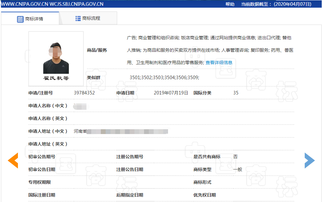
Task: Click the 商标类型 value 一般
Action: click(x=237, y=169)
